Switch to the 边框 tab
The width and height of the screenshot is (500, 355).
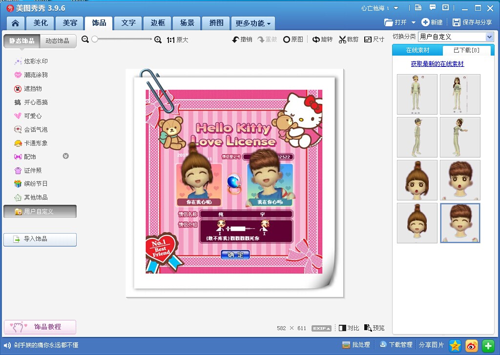[158, 23]
